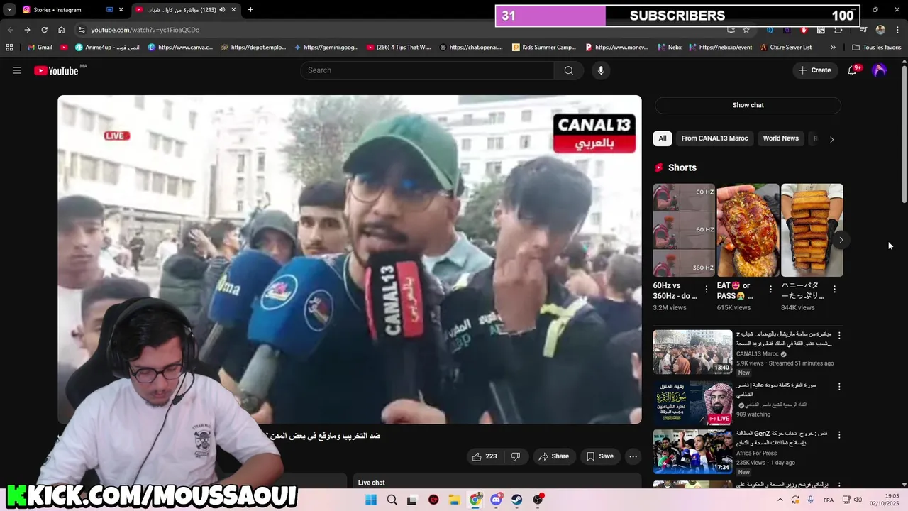This screenshot has width=908, height=511.
Task: Open options for the Japanese-titled short
Action: pyautogui.click(x=834, y=289)
